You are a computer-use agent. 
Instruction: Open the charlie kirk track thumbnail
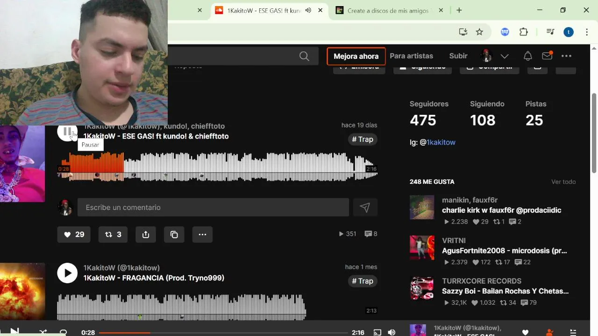422,207
